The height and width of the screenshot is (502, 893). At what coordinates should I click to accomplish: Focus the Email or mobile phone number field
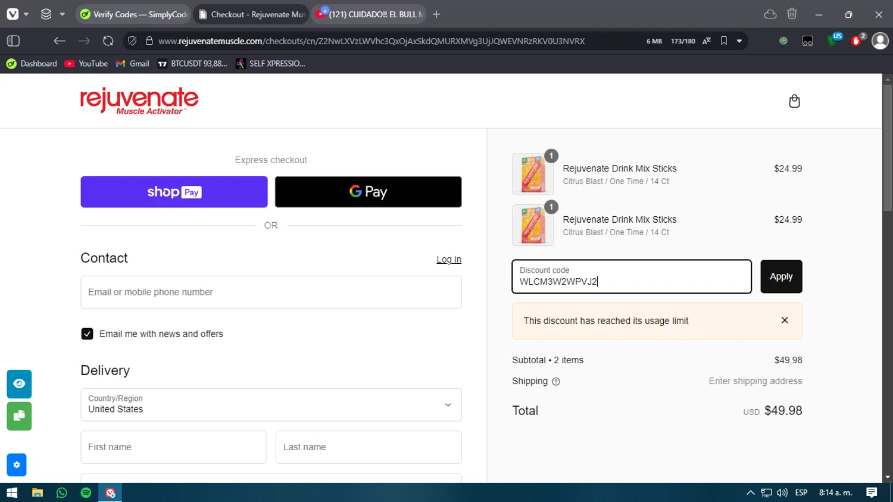271,292
